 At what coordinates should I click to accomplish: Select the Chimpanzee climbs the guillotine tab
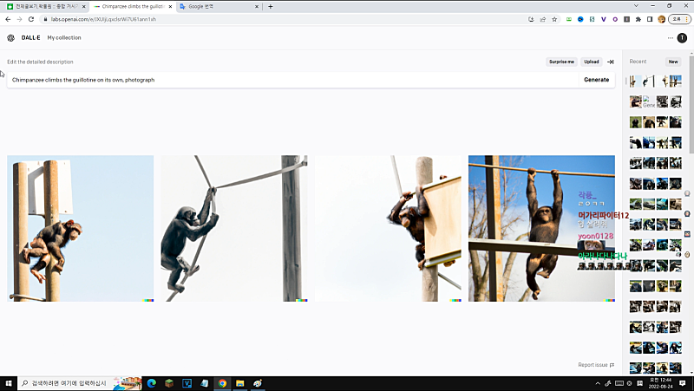click(133, 7)
